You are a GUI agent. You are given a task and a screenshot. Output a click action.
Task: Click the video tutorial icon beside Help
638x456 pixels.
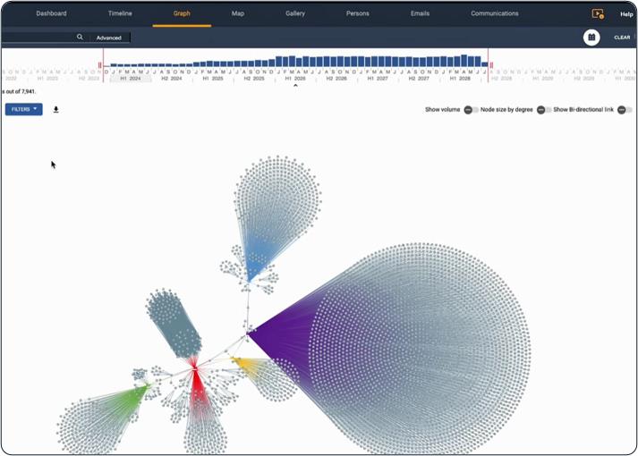[x=598, y=14]
